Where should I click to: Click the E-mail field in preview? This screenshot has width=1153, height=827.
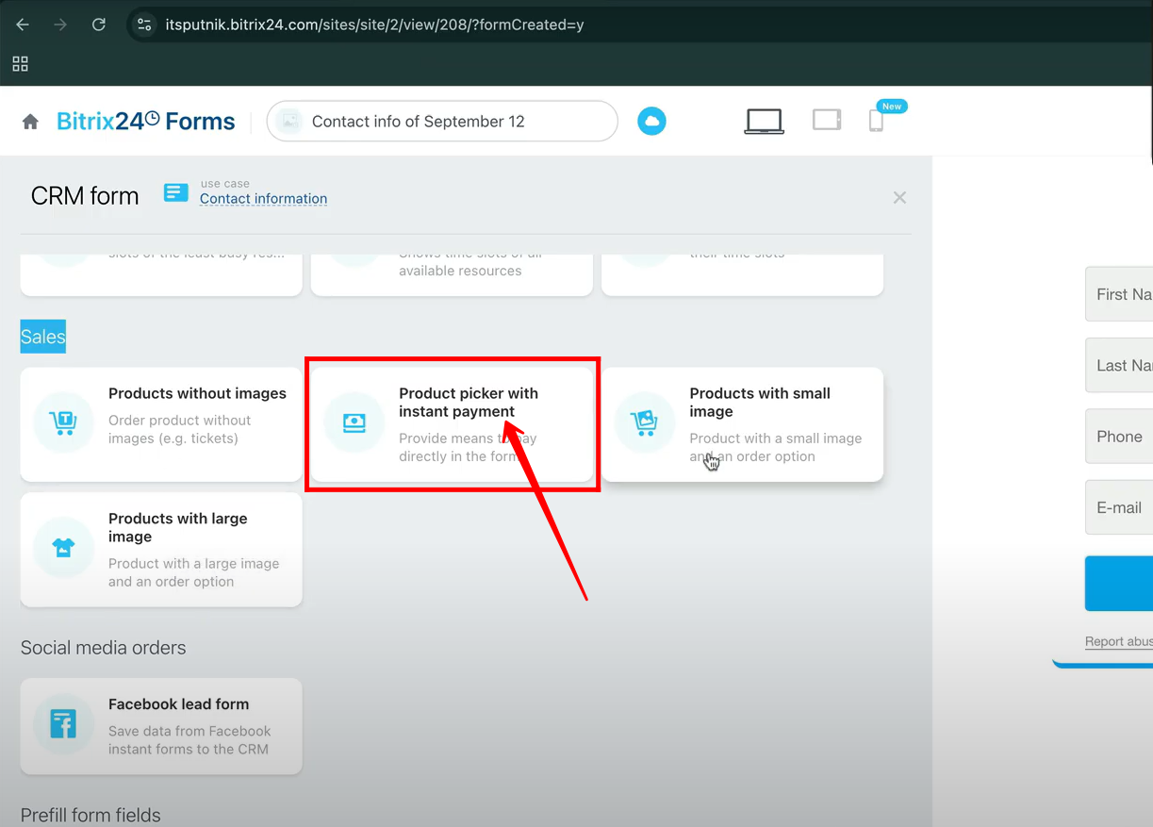point(1122,507)
